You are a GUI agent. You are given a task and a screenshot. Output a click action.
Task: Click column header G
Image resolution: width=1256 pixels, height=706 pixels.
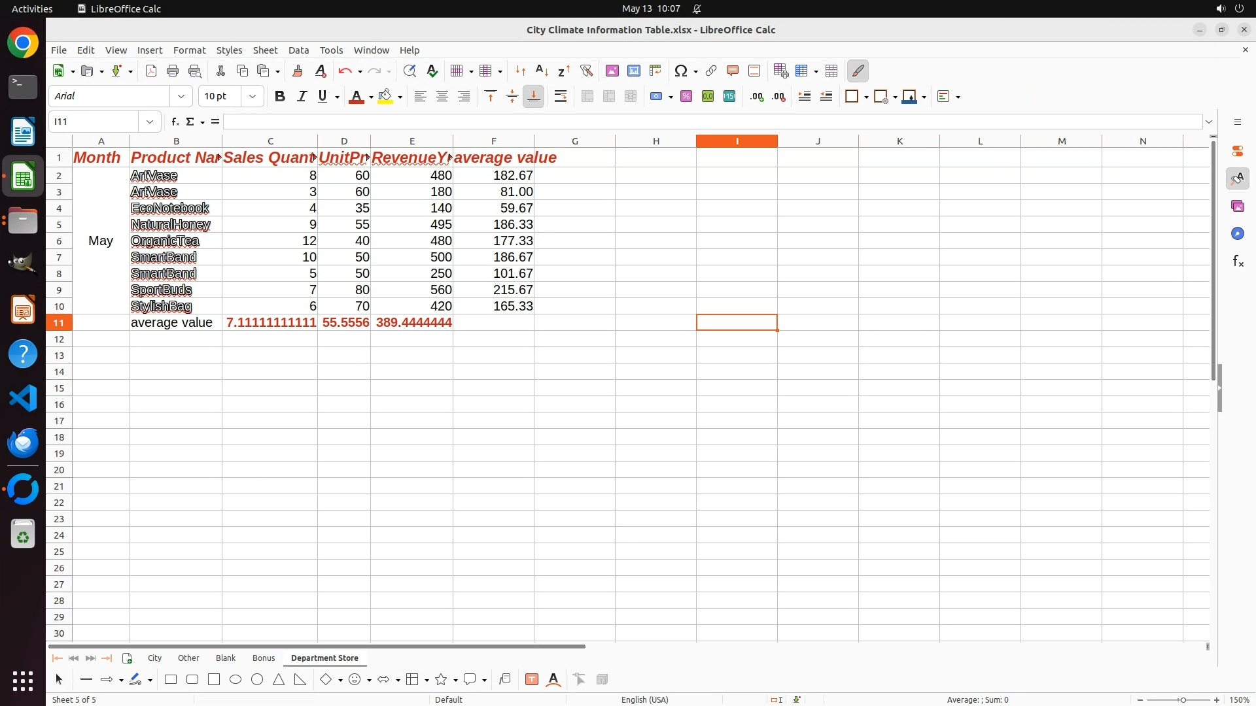[574, 141]
